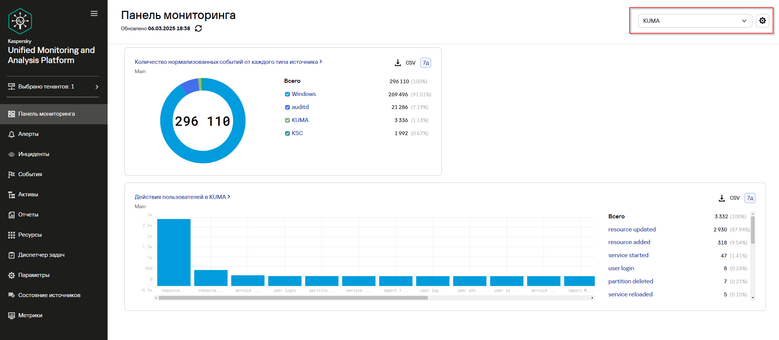779x340 pixels.
Task: Click the assets icon for Активы
Action: tap(12, 194)
